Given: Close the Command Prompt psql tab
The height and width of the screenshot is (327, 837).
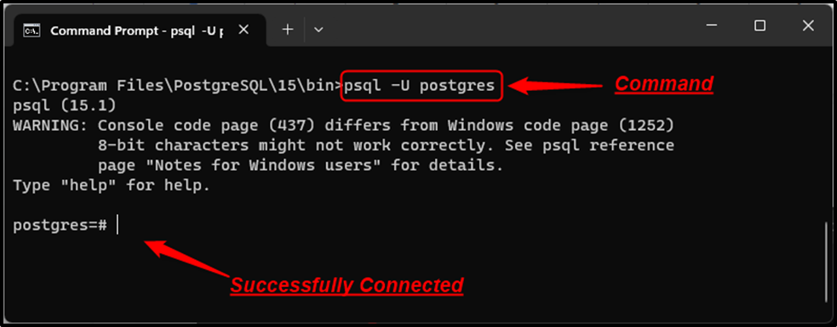Looking at the screenshot, I should tap(244, 30).
